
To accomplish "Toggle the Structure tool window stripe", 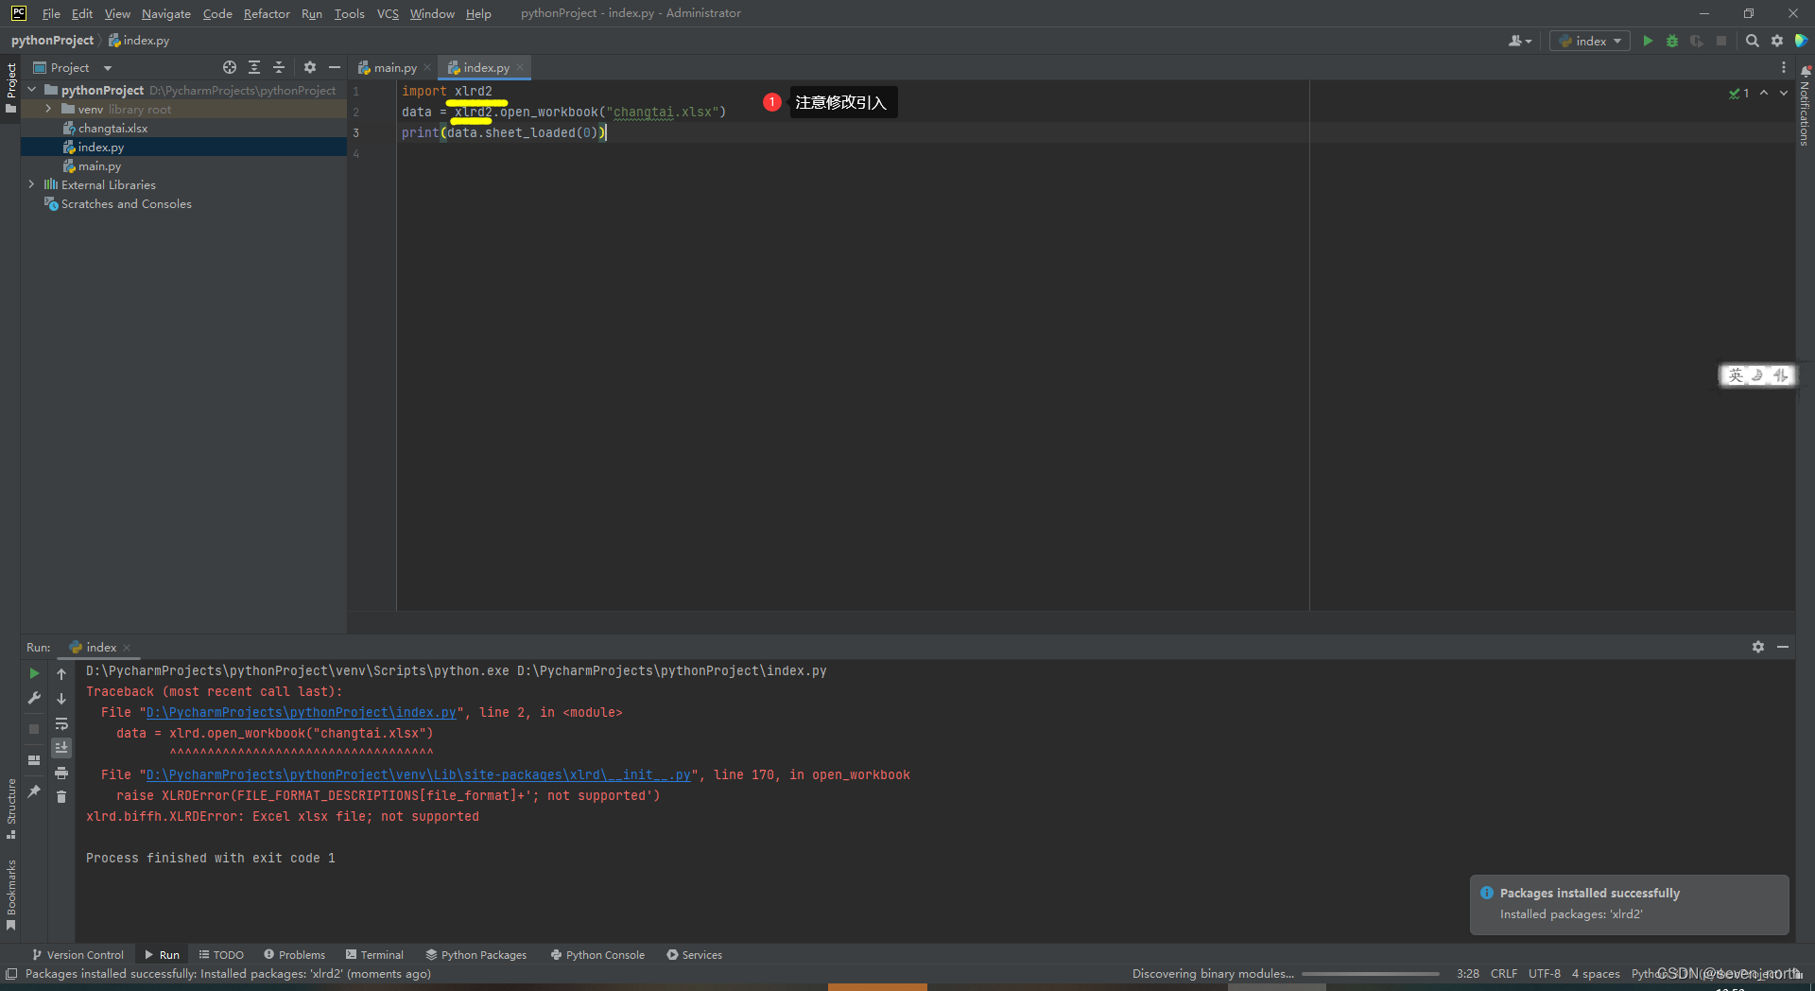I will pos(10,808).
